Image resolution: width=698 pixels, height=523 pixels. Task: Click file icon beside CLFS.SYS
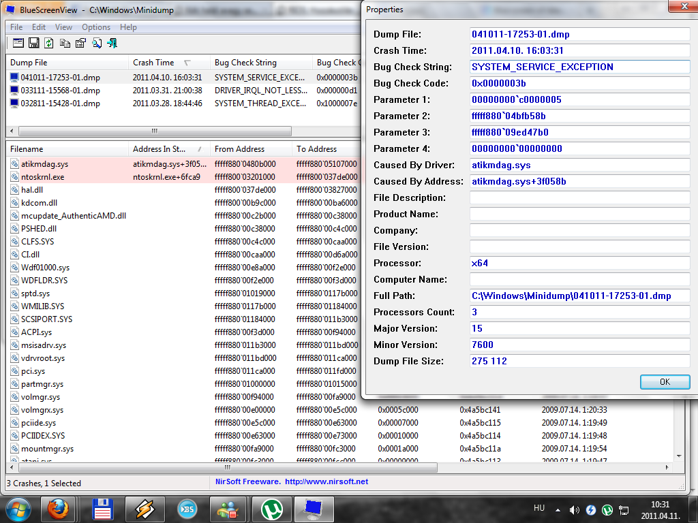click(x=15, y=242)
